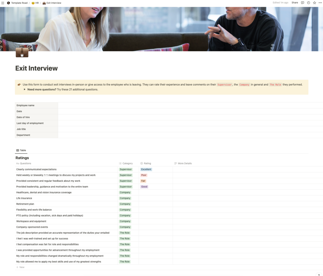Open the 'Life insurance' row
Screen dimensions: 323x276
(x=24, y=198)
